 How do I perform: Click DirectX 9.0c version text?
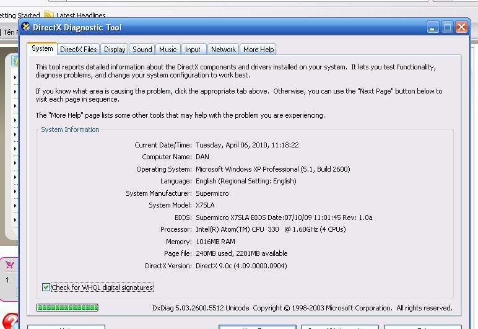tap(241, 266)
